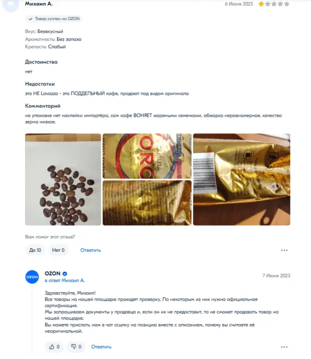Click the first gold rating star
This screenshot has width=311, height=359.
point(261,4)
